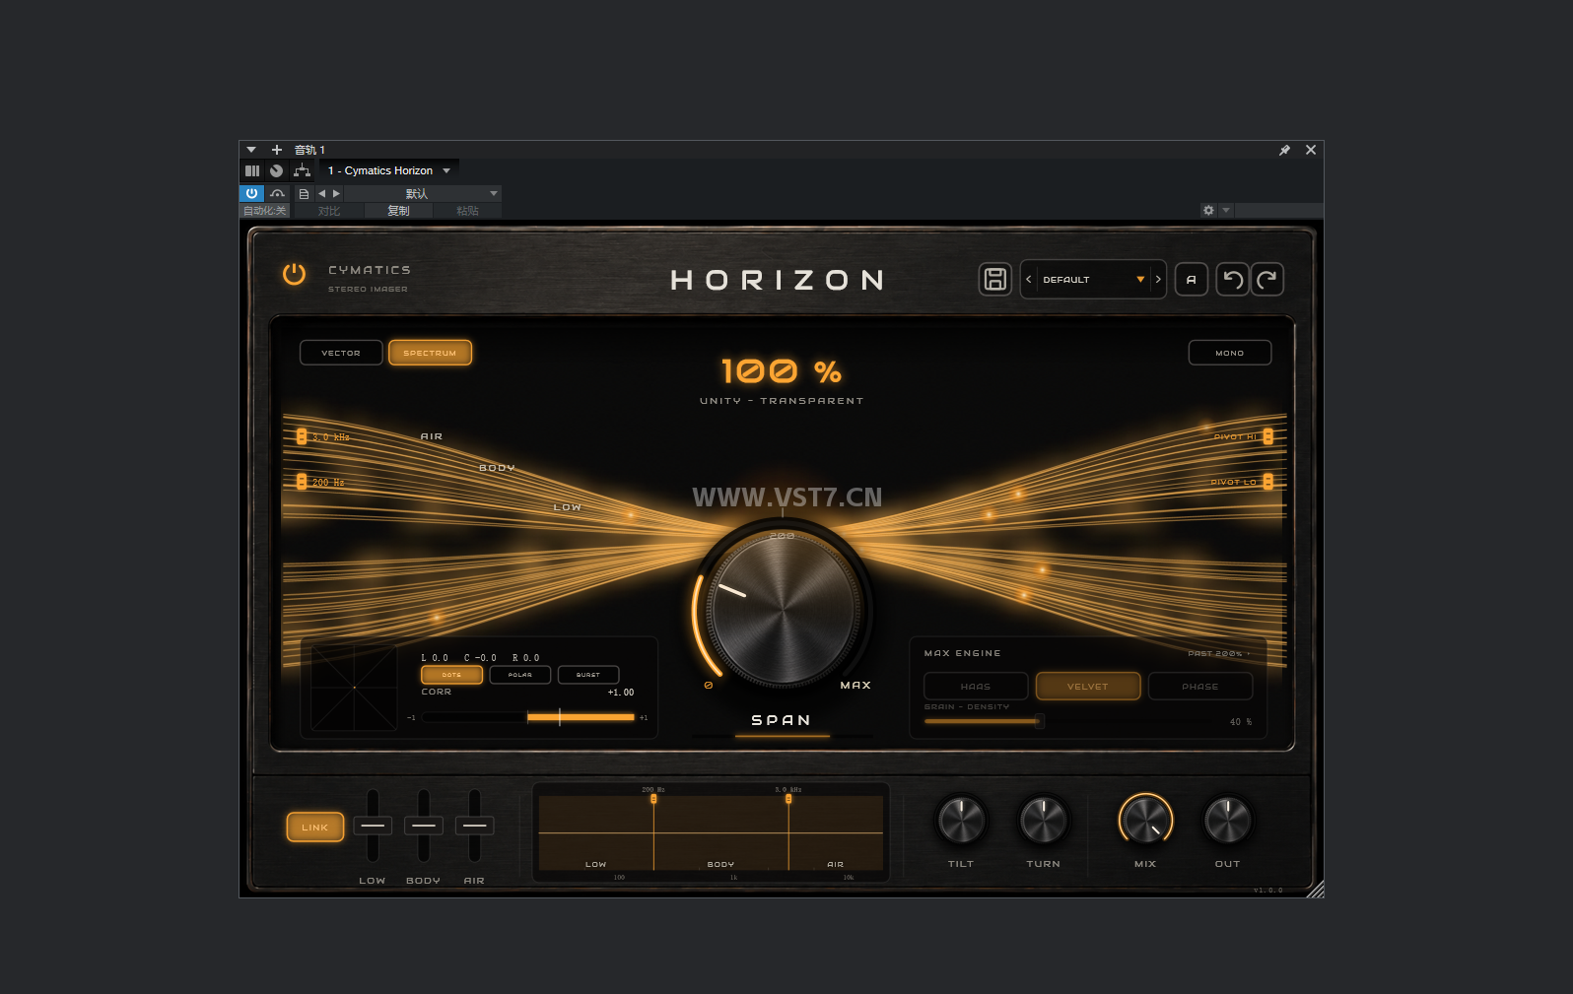
Task: Switch to the SPECTRUM view tab
Action: click(431, 353)
